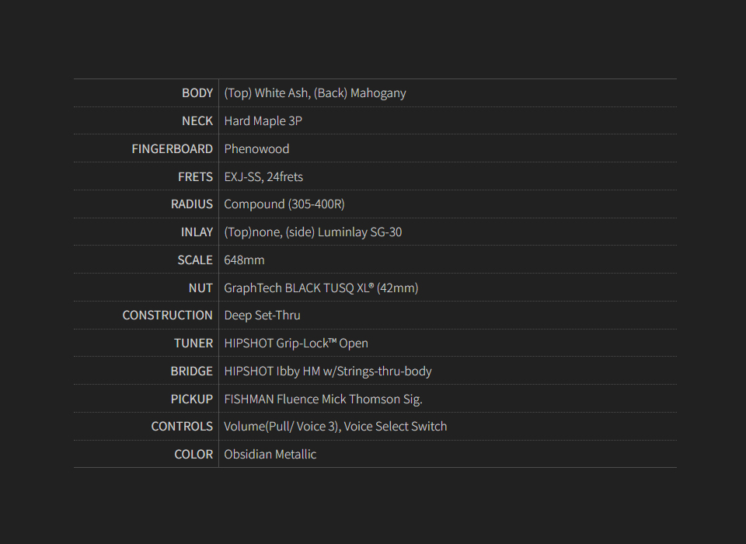Select the Compound (305-400R) radius value
The height and width of the screenshot is (544, 746).
(x=284, y=204)
